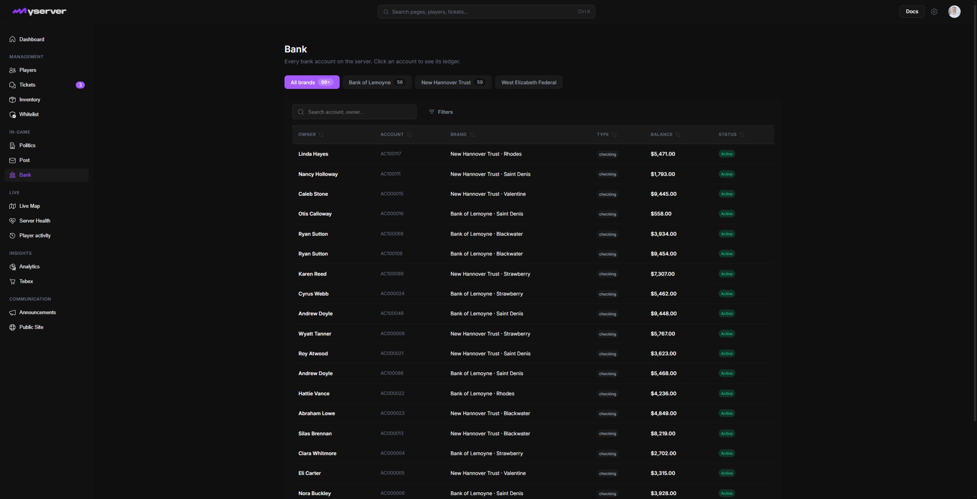
Task: Open the user avatar menu
Action: (954, 12)
